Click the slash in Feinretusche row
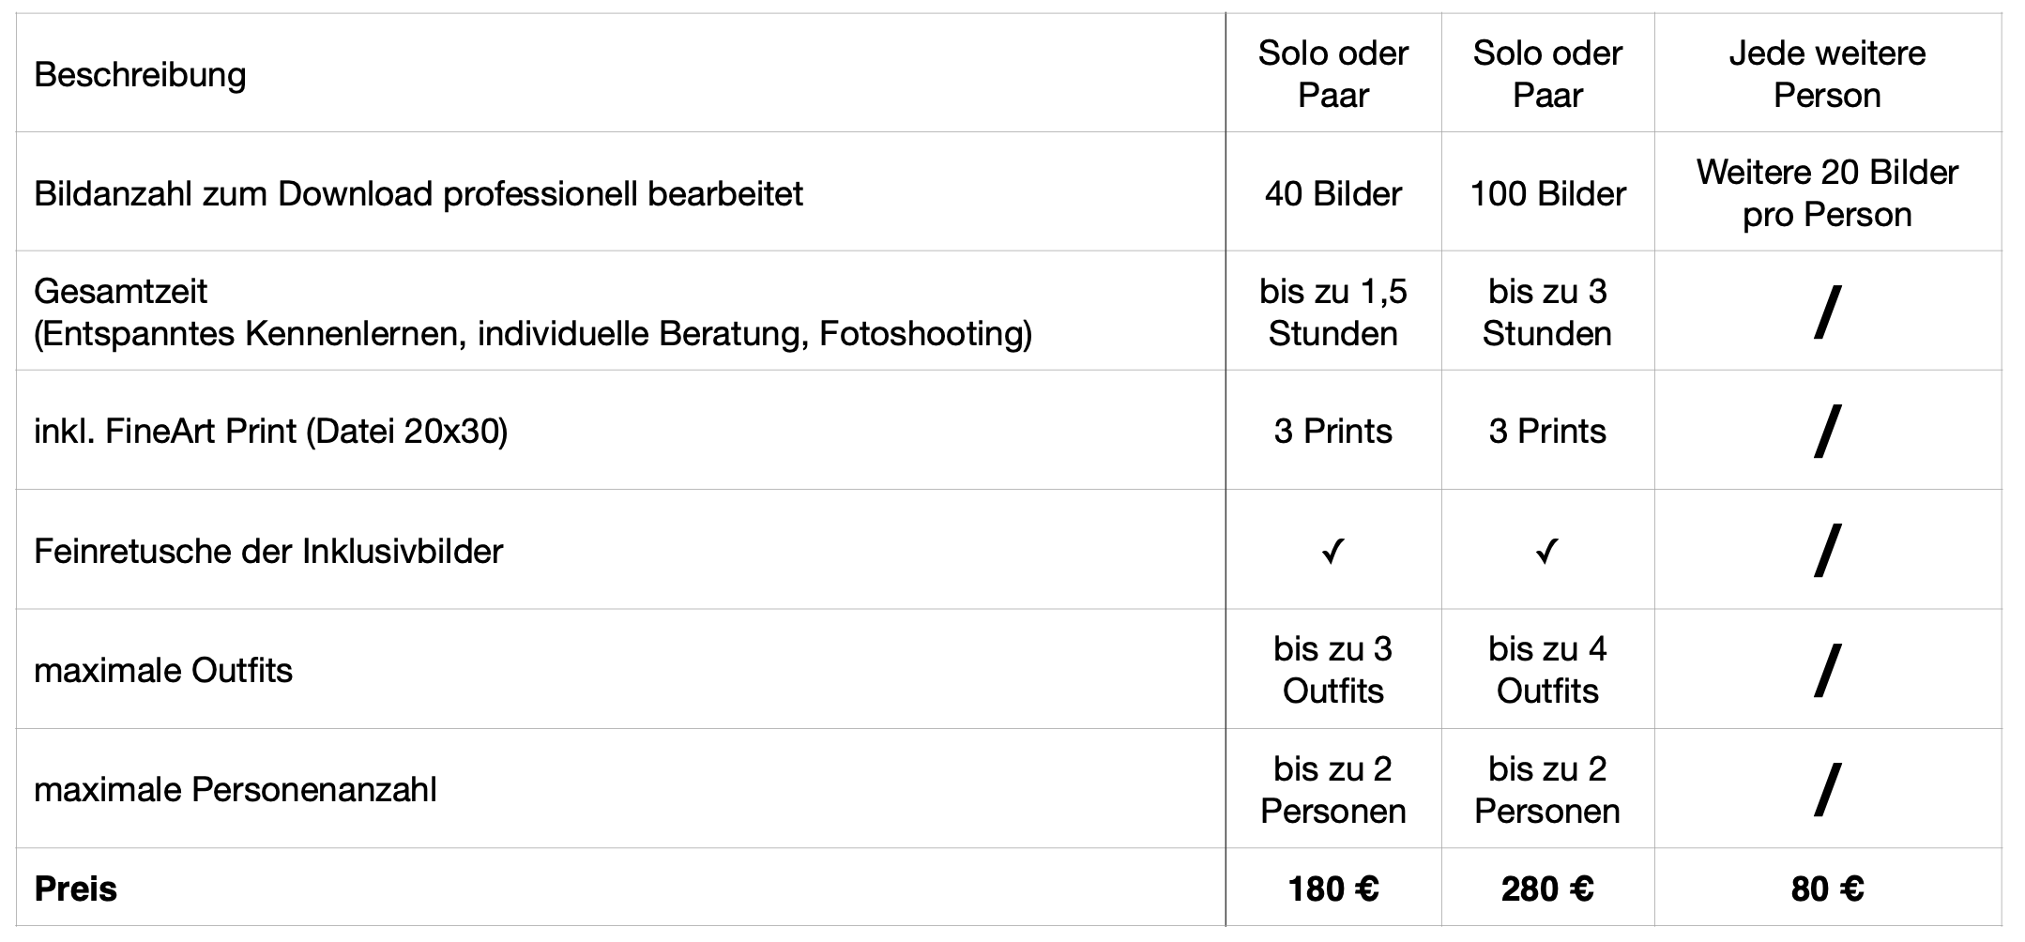Image resolution: width=2025 pixels, height=942 pixels. point(1827,551)
